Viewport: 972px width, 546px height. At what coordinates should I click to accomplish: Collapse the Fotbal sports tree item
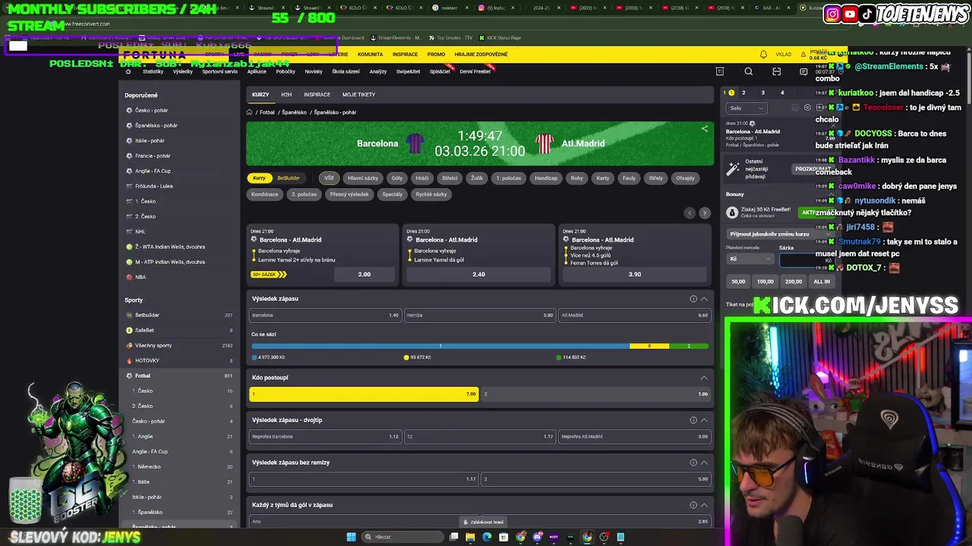coord(180,375)
